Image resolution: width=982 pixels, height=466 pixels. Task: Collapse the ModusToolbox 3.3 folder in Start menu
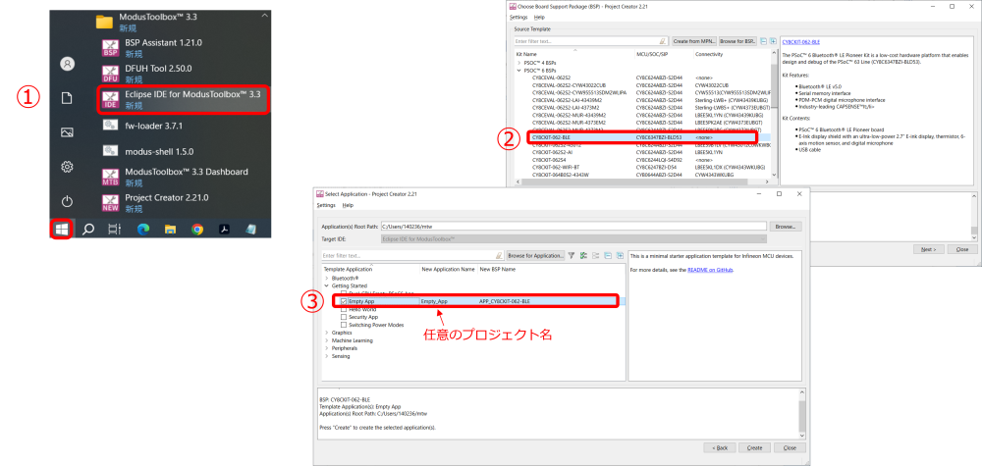[265, 15]
